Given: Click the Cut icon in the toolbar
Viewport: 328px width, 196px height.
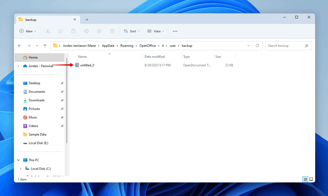Looking at the screenshot, I should coord(48,31).
